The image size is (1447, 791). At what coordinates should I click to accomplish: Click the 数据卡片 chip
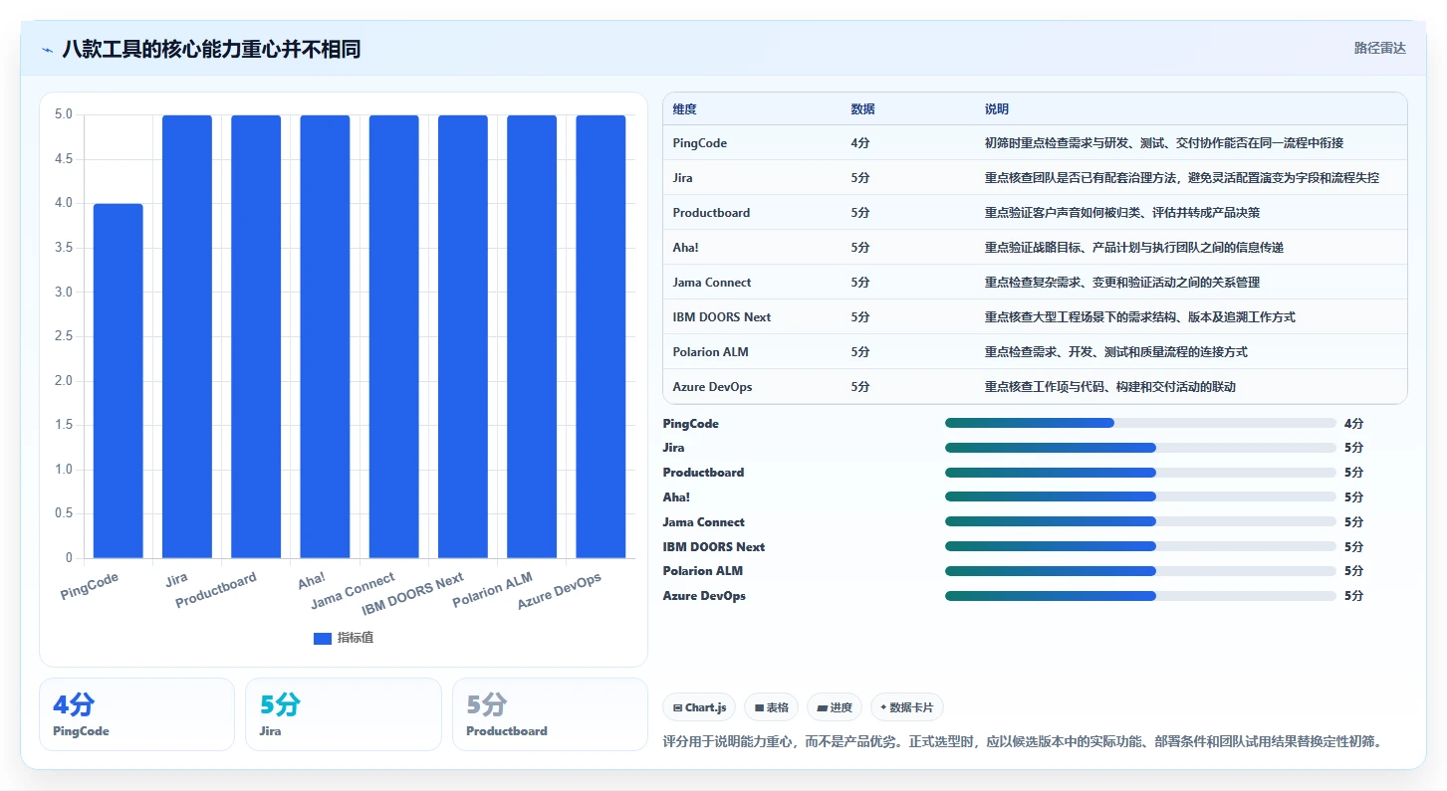point(907,707)
